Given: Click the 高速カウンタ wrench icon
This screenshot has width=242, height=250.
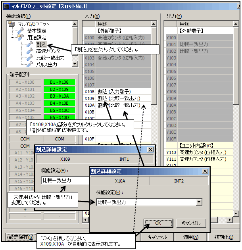Looking at the screenshot, I should click(x=30, y=51).
